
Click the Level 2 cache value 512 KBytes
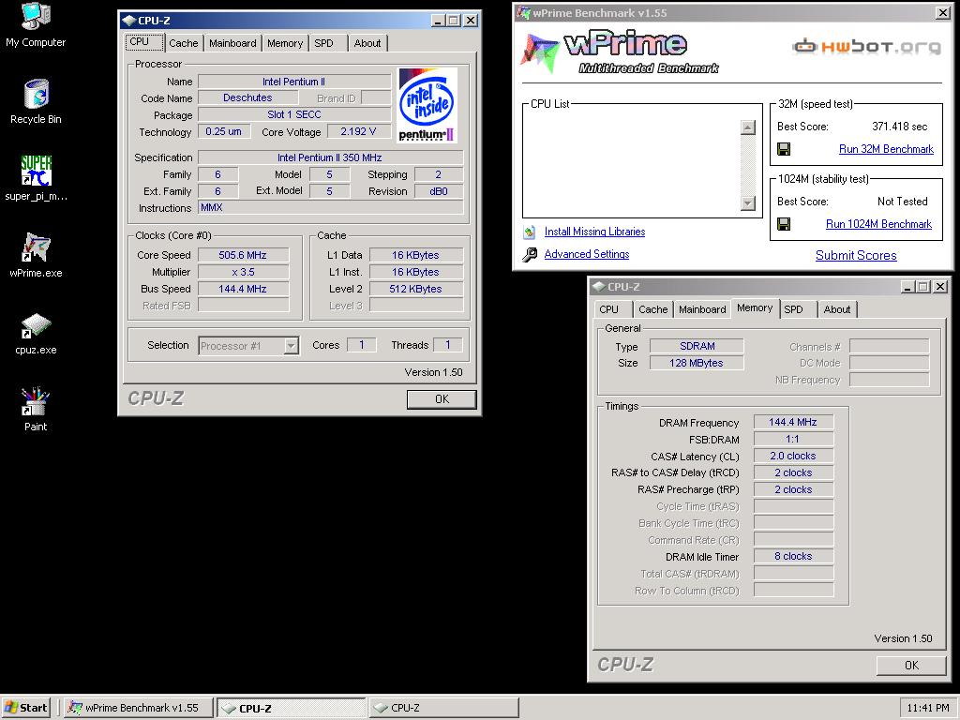coord(415,289)
